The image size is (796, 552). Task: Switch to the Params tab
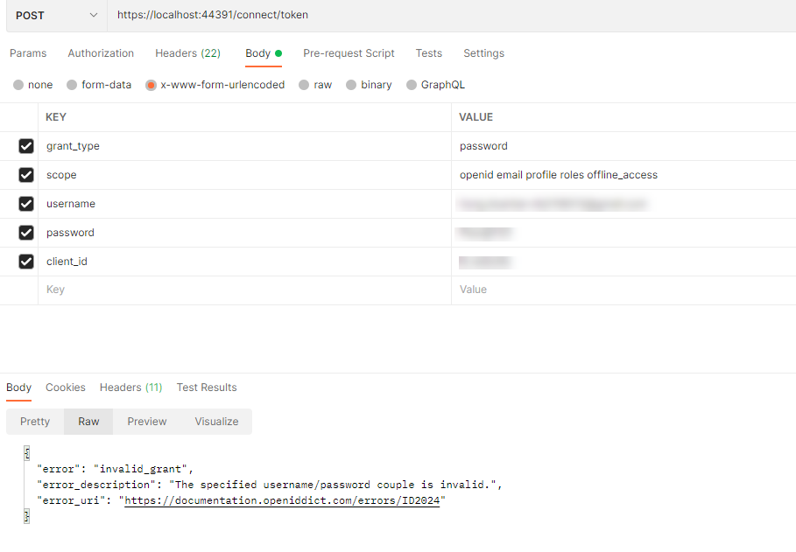pos(28,53)
